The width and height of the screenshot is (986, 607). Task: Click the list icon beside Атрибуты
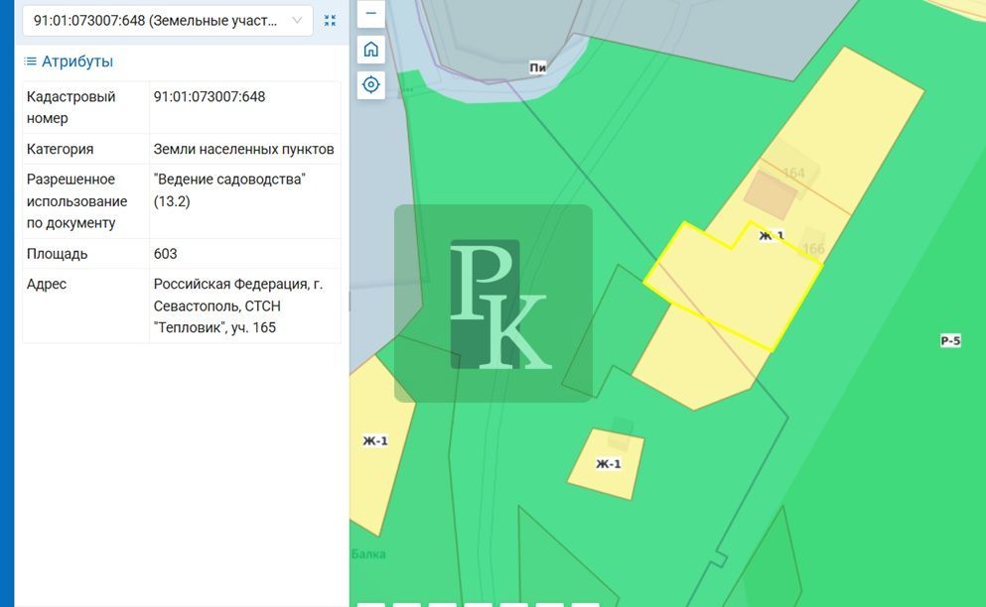(x=30, y=61)
